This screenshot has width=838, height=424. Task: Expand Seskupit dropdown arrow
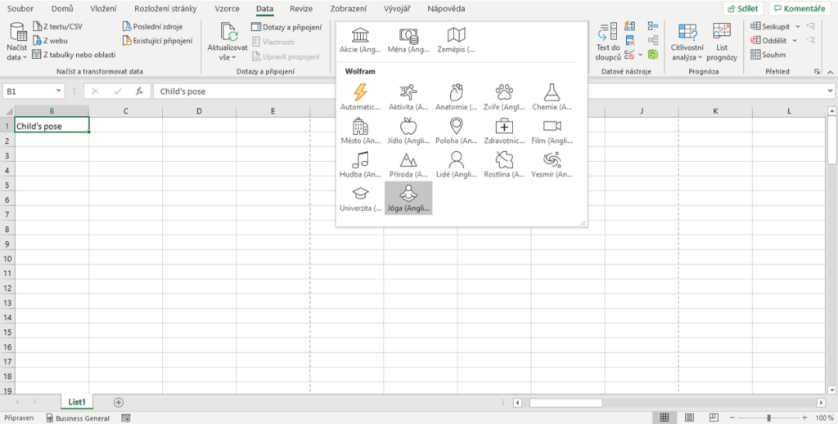click(798, 26)
